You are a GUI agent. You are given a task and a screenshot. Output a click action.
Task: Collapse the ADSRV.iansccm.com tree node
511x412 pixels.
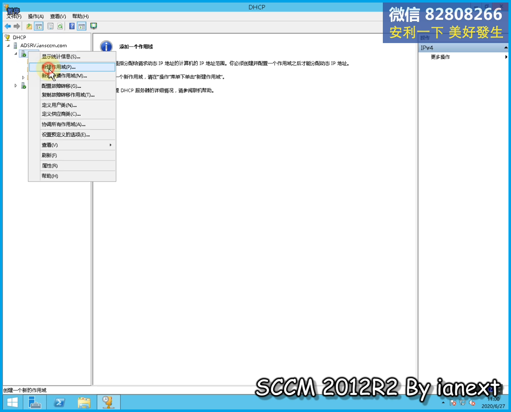[x=8, y=46]
